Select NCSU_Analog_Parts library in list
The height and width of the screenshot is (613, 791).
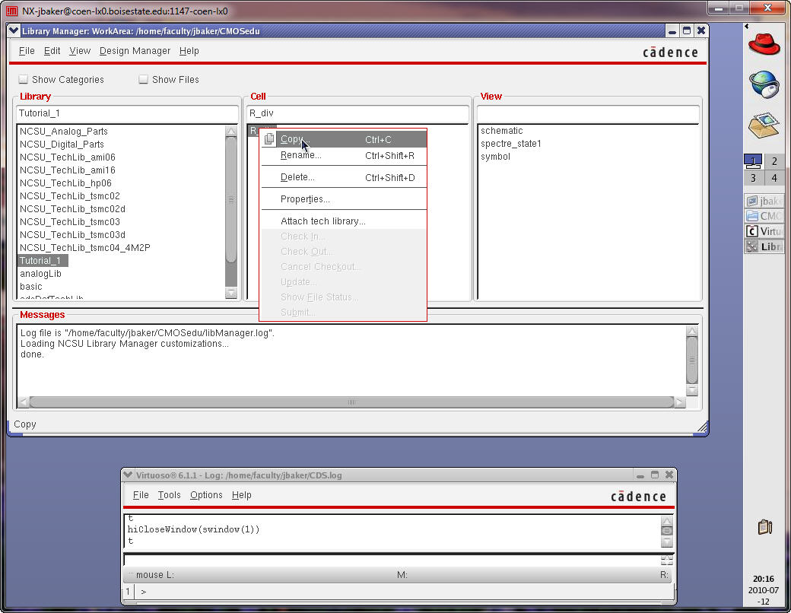click(x=64, y=132)
